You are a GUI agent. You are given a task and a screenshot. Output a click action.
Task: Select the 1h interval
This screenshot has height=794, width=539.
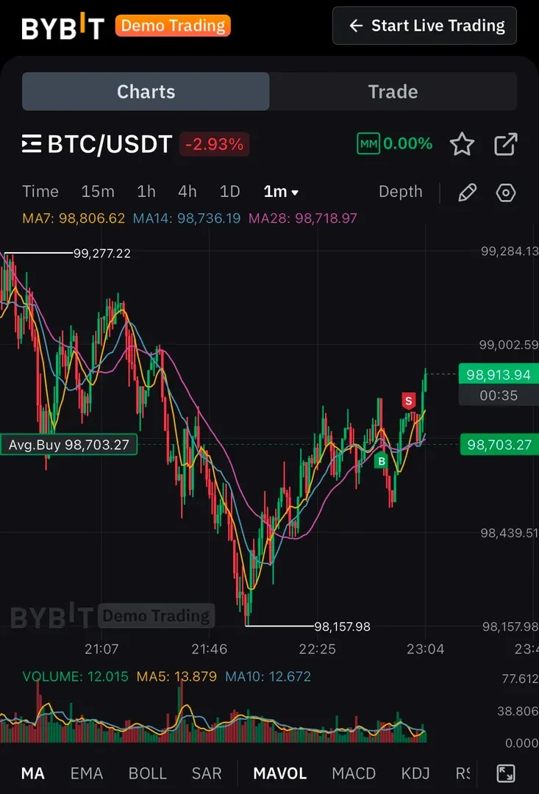coord(146,191)
